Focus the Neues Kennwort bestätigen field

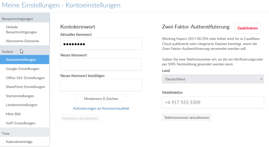(x=101, y=85)
